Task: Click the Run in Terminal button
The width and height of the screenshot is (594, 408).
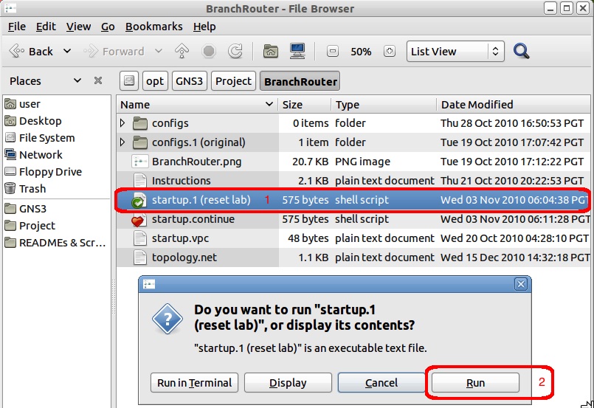Action: (195, 383)
